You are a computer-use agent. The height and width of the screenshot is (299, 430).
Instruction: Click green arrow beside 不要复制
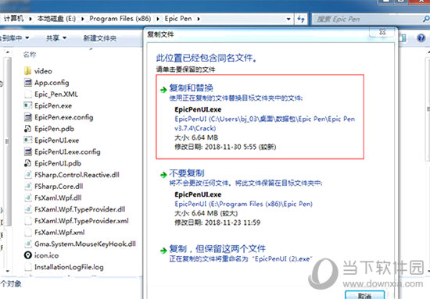[x=163, y=174]
